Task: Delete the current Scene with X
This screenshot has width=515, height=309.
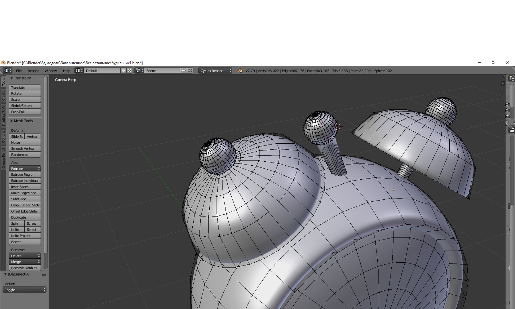Action: click(x=190, y=70)
